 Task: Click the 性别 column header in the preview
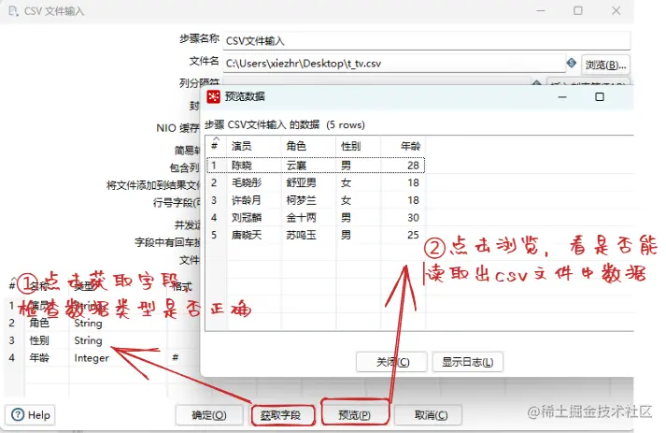[x=358, y=146]
